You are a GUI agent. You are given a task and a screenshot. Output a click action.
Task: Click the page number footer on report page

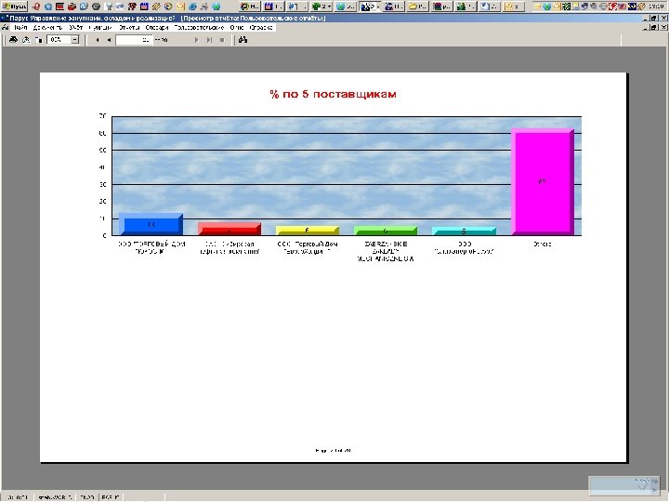click(x=334, y=450)
